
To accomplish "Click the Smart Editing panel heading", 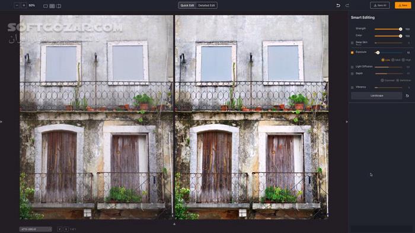I will [363, 17].
